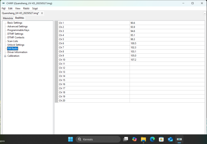Click the empty Ch 20 value cell
The image size is (207, 144).
[x=167, y=100]
